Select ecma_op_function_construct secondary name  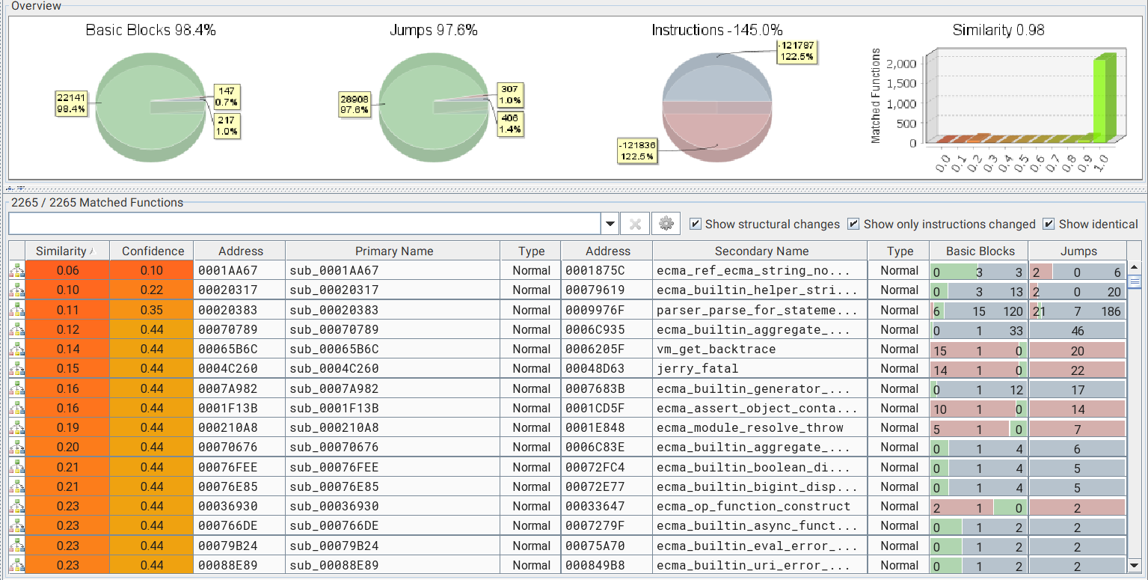[x=753, y=507]
